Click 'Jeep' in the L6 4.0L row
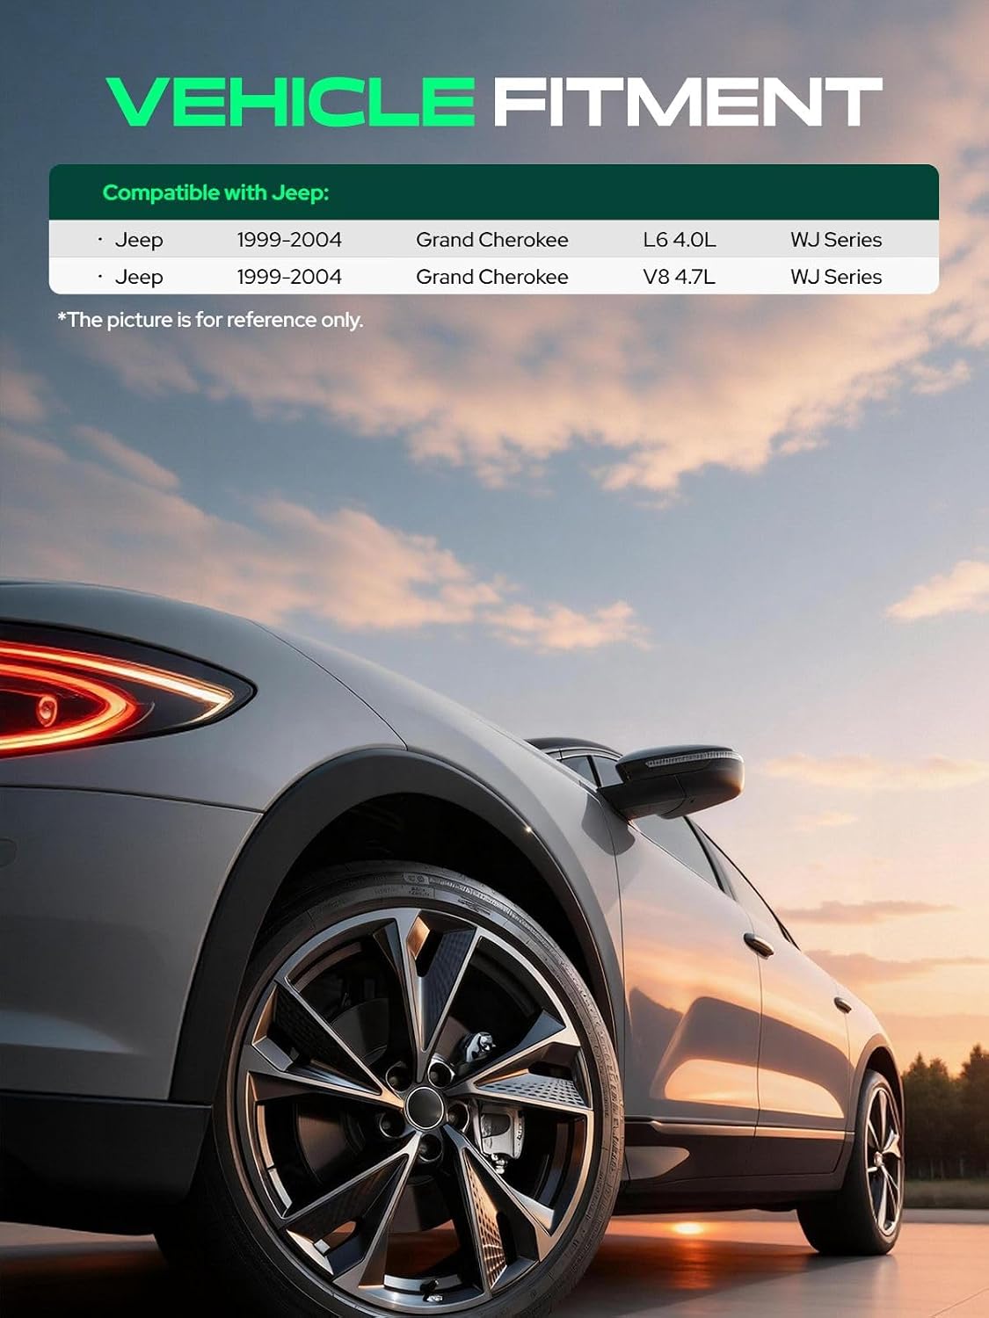 tap(139, 240)
